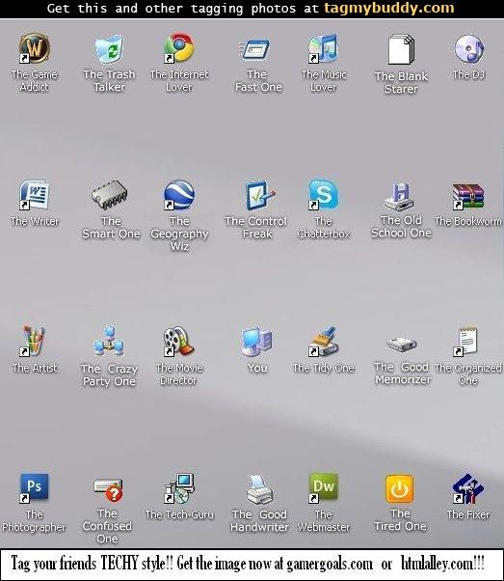Select the memory chip Smart One icon
This screenshot has width=504, height=581.
click(110, 195)
